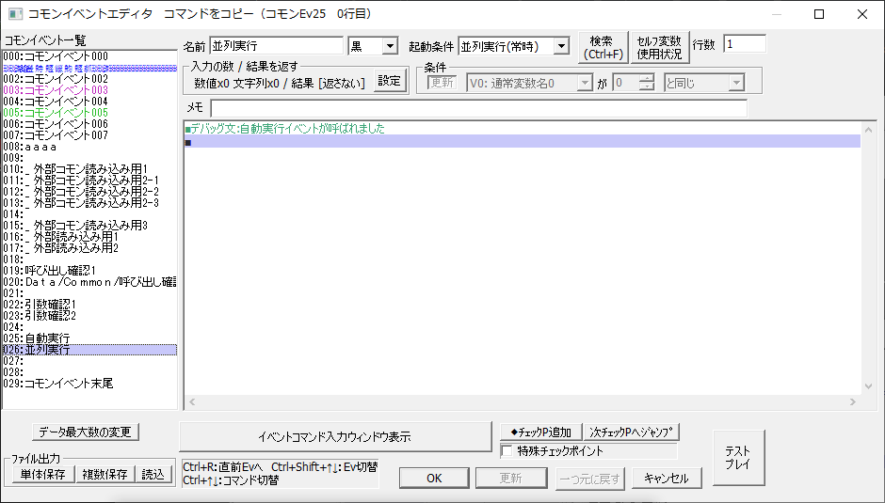Viewport: 885px width, 503px height.
Task: Click 単体保存 file output button
Action: point(43,474)
